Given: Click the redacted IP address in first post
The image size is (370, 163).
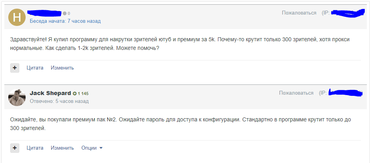Looking at the screenshot, I should click(x=346, y=13).
